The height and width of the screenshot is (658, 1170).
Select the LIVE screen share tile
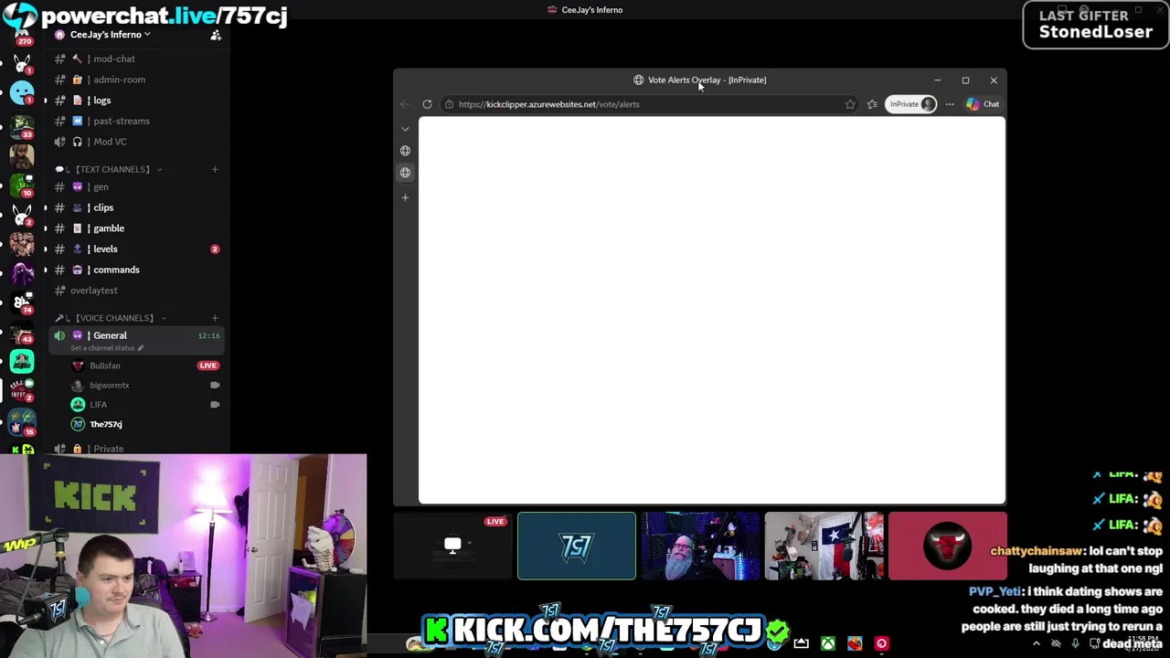[x=452, y=546]
